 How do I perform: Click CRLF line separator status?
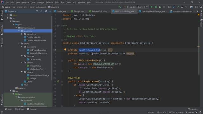[165, 112]
